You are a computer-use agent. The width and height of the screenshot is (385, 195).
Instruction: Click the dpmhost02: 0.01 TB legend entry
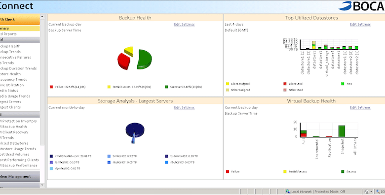click(x=65, y=168)
